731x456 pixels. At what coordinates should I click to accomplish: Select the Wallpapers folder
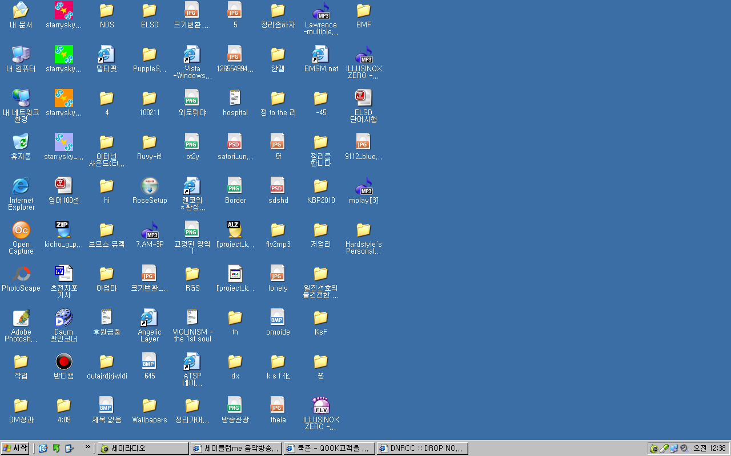[150, 406]
